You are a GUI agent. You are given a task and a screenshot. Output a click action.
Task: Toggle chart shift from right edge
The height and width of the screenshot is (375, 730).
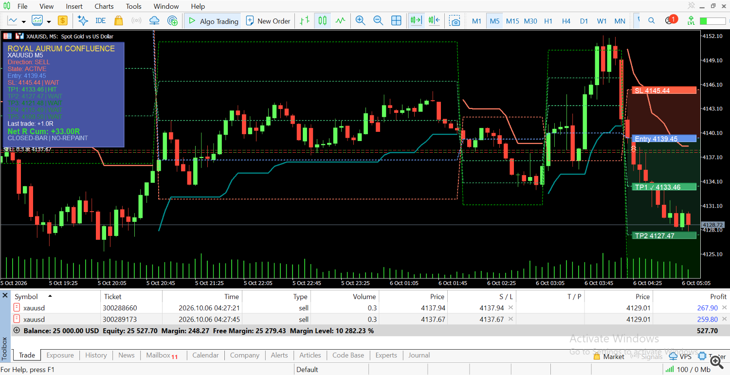tap(434, 20)
